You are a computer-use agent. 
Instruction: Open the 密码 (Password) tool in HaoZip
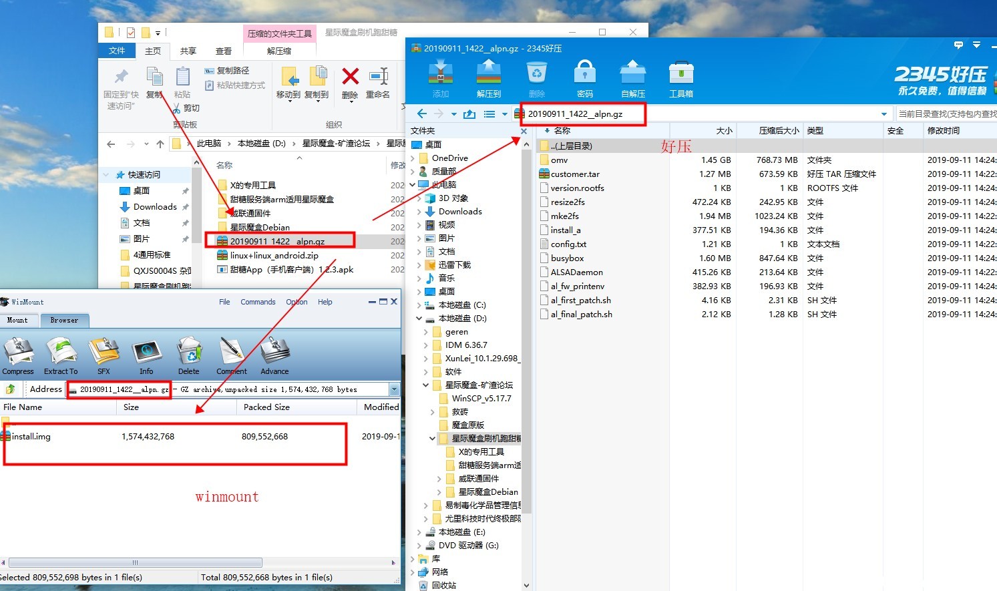(584, 75)
